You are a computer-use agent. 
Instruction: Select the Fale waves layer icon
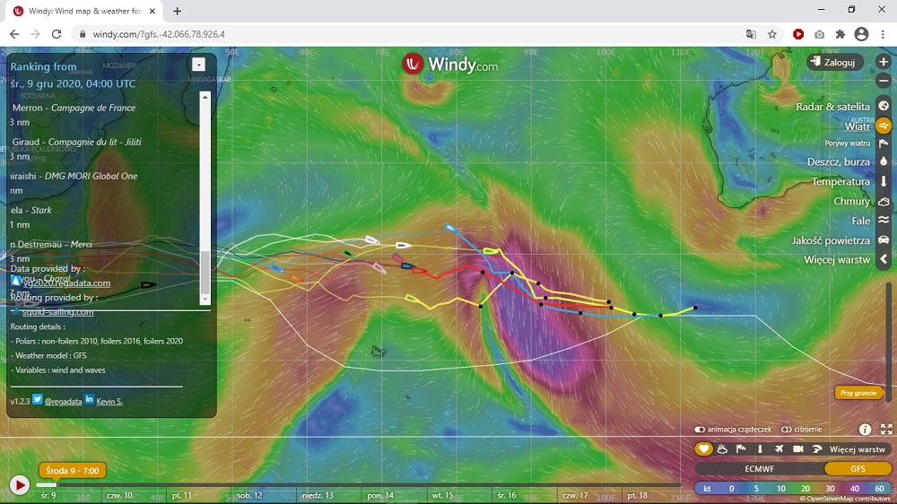(884, 221)
